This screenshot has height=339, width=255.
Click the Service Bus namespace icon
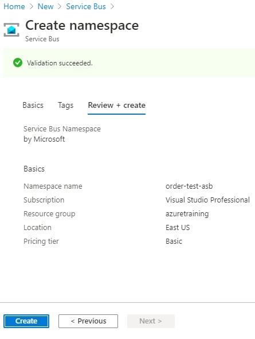click(11, 30)
